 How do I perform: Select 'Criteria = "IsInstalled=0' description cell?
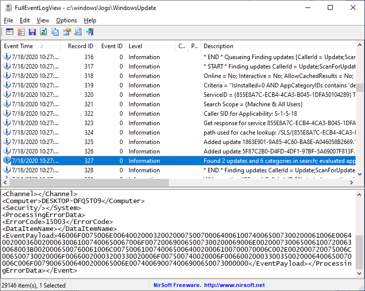point(279,85)
